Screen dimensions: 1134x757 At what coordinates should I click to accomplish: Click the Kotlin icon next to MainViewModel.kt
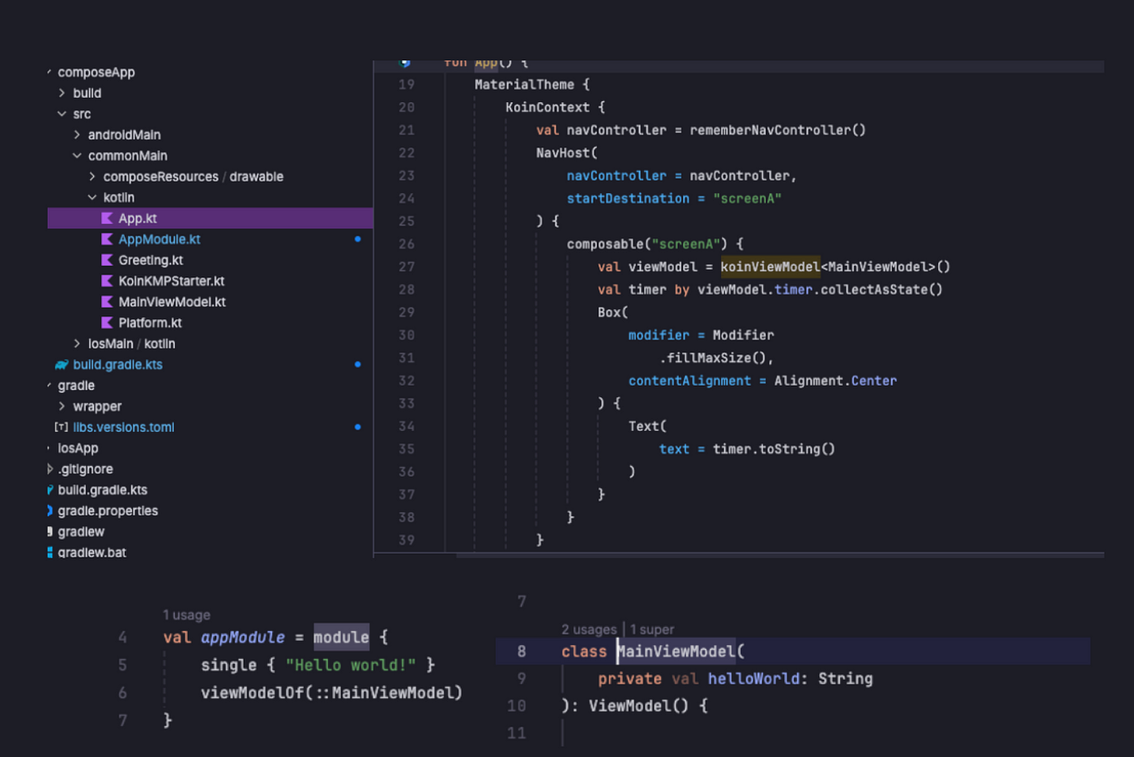pyautogui.click(x=107, y=302)
